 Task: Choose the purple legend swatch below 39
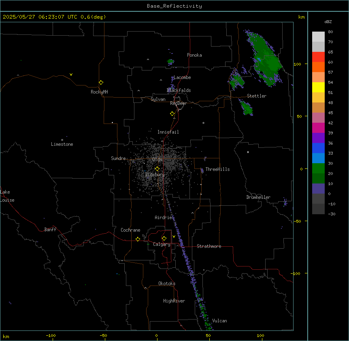click(x=318, y=138)
